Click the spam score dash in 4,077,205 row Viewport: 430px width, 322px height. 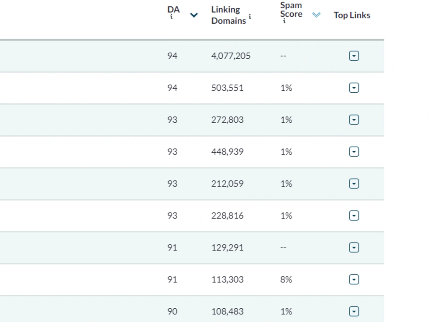click(283, 56)
